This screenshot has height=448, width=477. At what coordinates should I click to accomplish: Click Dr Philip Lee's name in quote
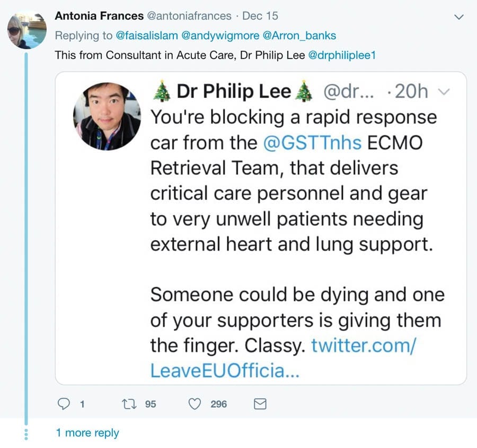coord(234,92)
